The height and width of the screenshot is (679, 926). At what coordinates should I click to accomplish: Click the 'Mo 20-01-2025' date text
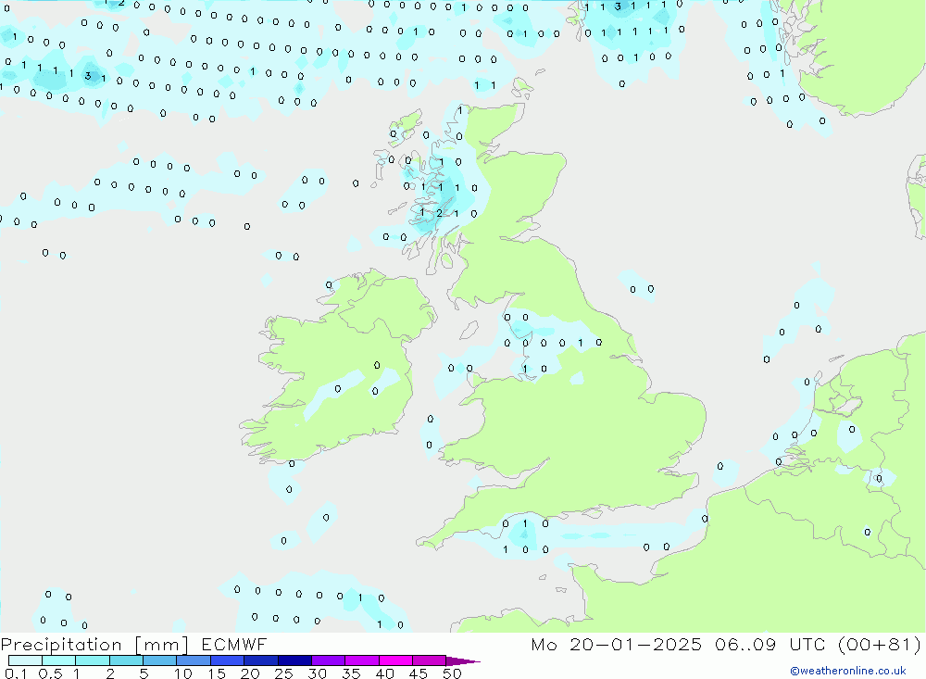(x=616, y=644)
